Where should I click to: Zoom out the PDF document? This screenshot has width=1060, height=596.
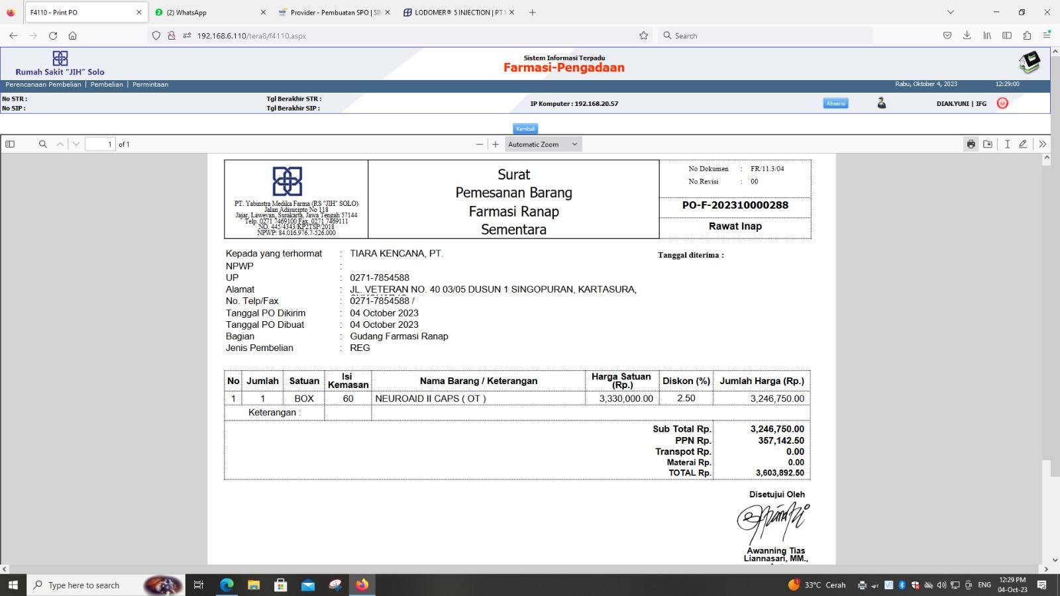[480, 144]
